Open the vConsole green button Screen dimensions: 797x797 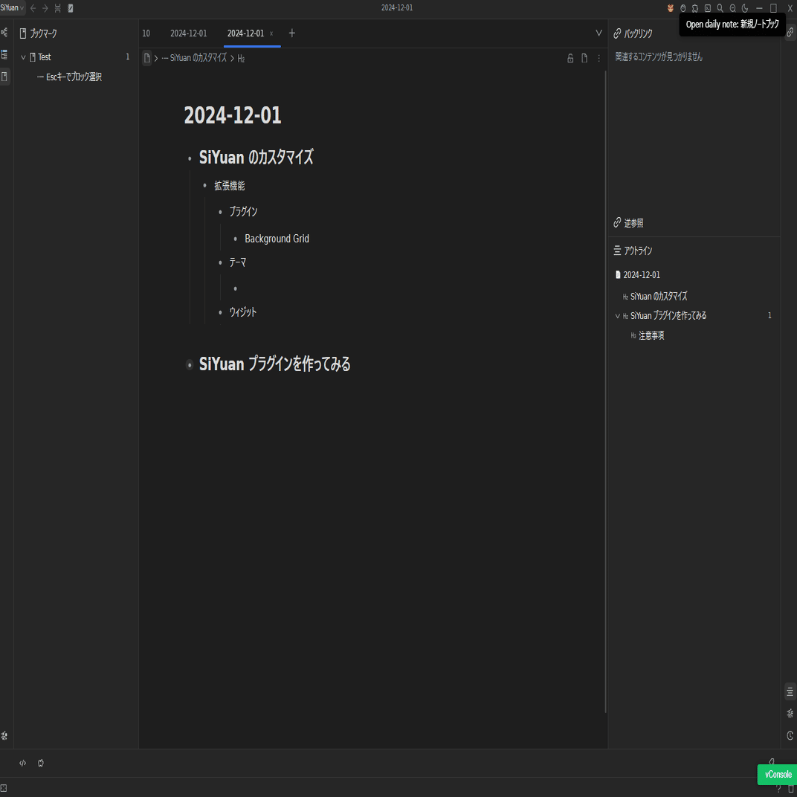(x=777, y=775)
